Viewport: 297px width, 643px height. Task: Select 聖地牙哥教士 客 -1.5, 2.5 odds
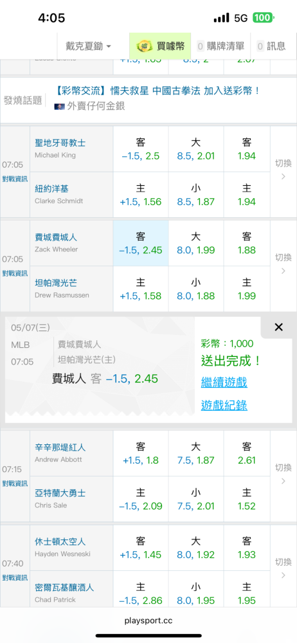141,149
